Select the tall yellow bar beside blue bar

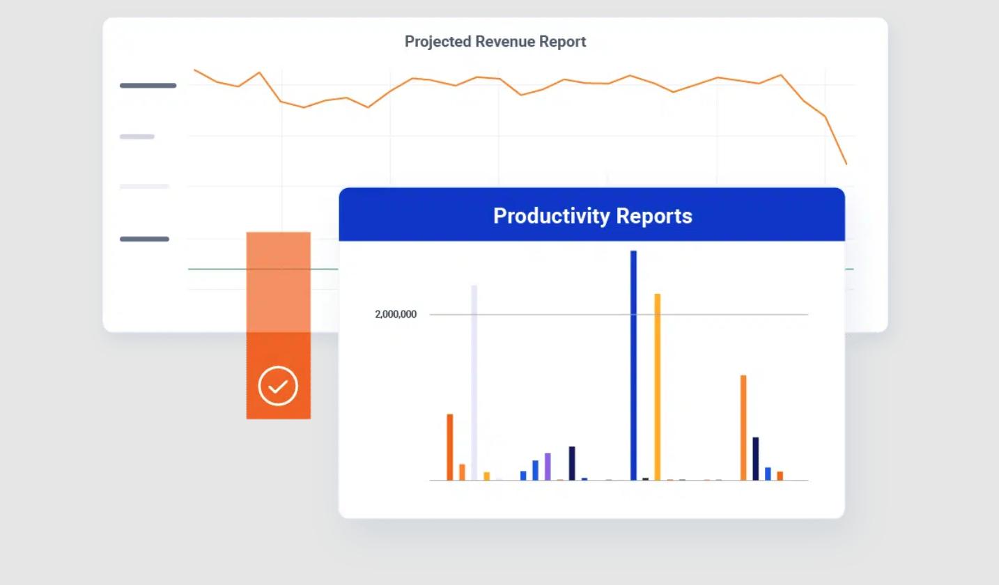tap(657, 387)
